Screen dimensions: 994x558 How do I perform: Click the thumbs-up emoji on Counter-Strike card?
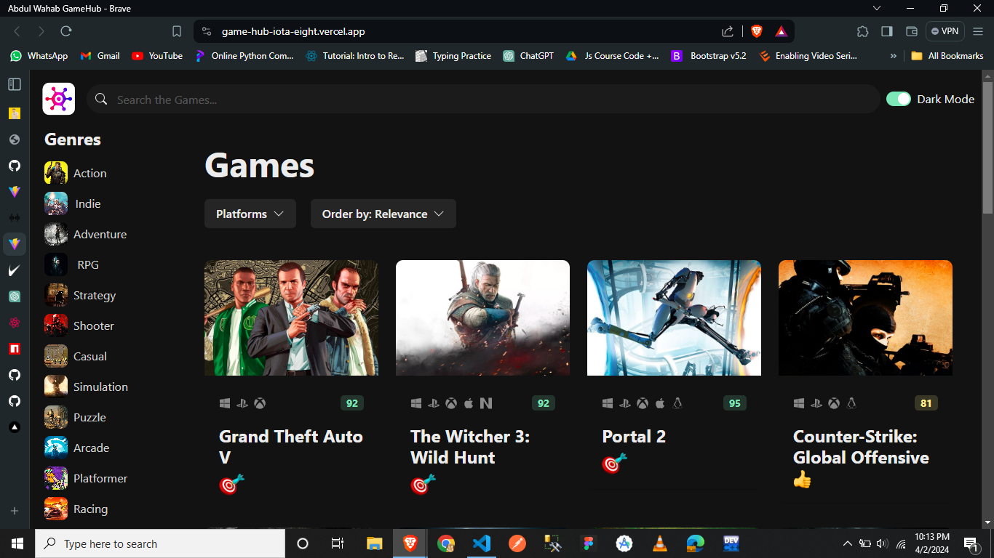pyautogui.click(x=802, y=480)
